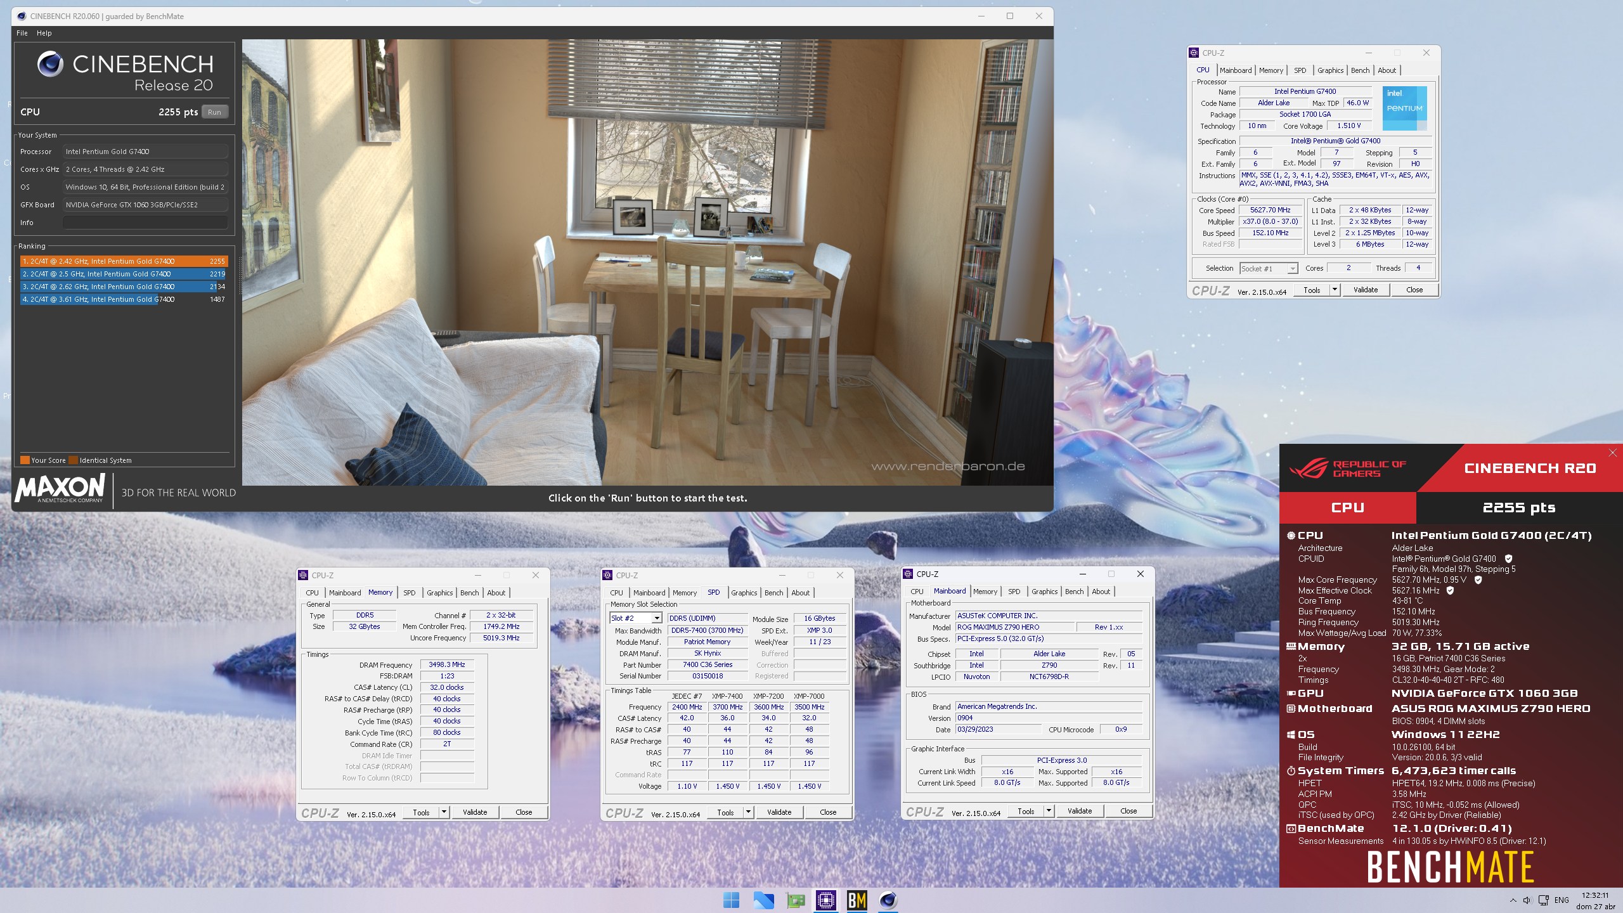This screenshot has width=1623, height=913.
Task: Click Close button in CPU-Z SPD window
Action: 828,812
